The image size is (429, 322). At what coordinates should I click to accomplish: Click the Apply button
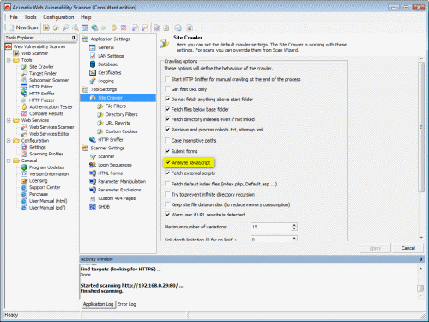point(375,248)
